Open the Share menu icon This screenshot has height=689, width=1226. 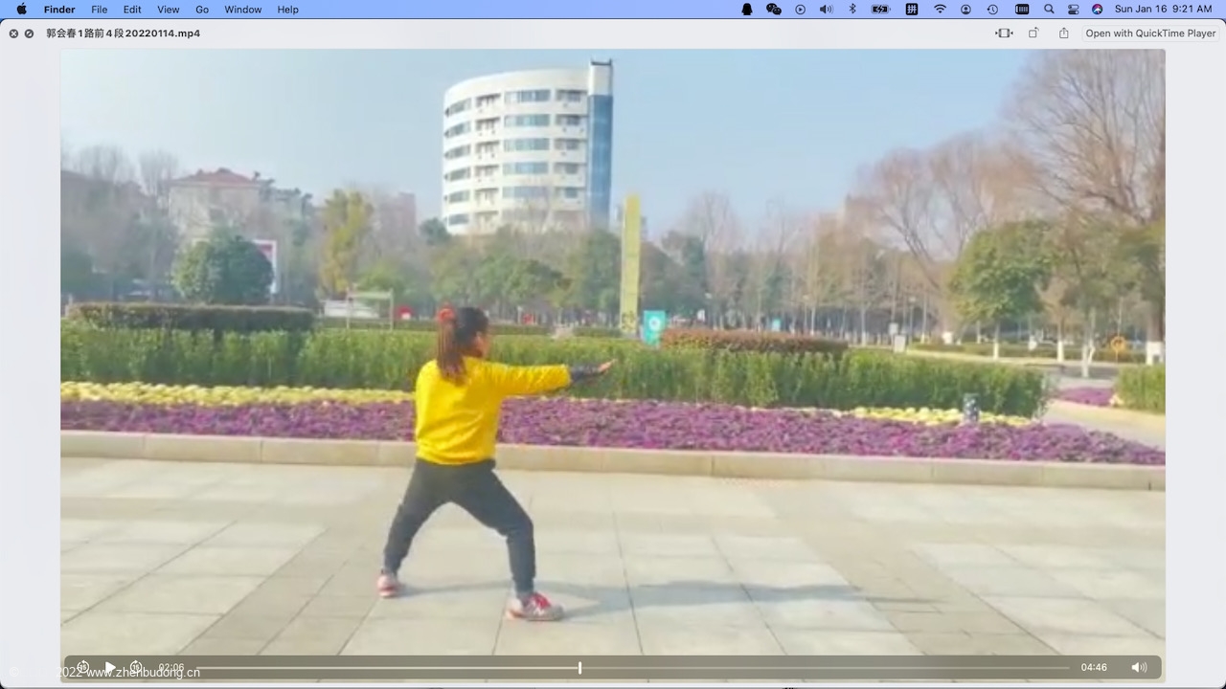[1063, 33]
